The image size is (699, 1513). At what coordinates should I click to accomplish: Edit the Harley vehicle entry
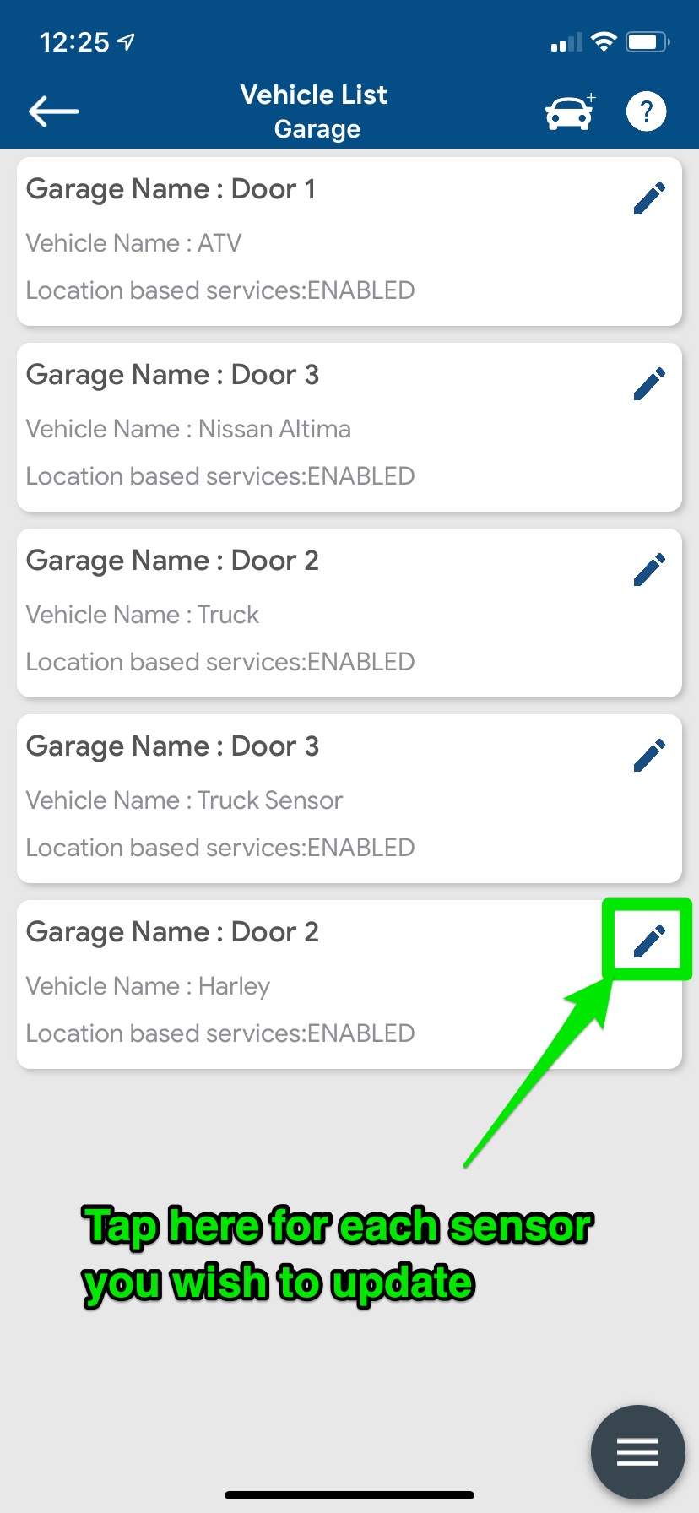[649, 941]
